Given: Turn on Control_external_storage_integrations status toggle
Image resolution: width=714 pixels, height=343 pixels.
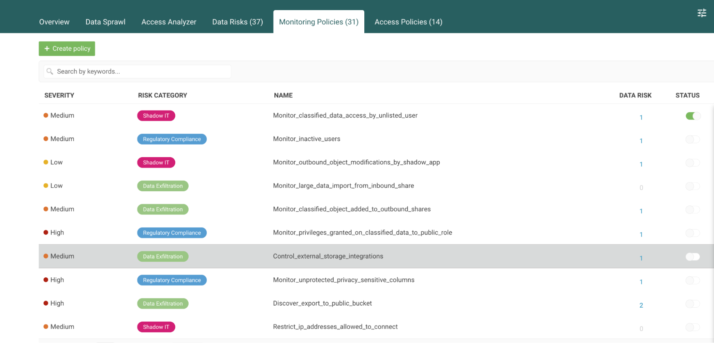Looking at the screenshot, I should 693,257.
